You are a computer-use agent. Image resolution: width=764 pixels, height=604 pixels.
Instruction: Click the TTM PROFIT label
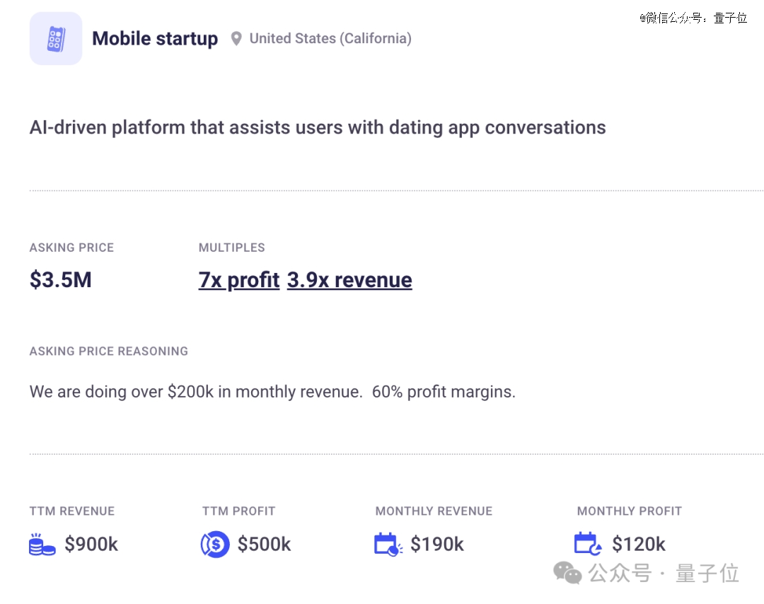(x=239, y=511)
